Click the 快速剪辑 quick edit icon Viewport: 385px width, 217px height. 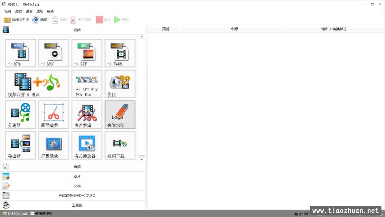coord(87,115)
